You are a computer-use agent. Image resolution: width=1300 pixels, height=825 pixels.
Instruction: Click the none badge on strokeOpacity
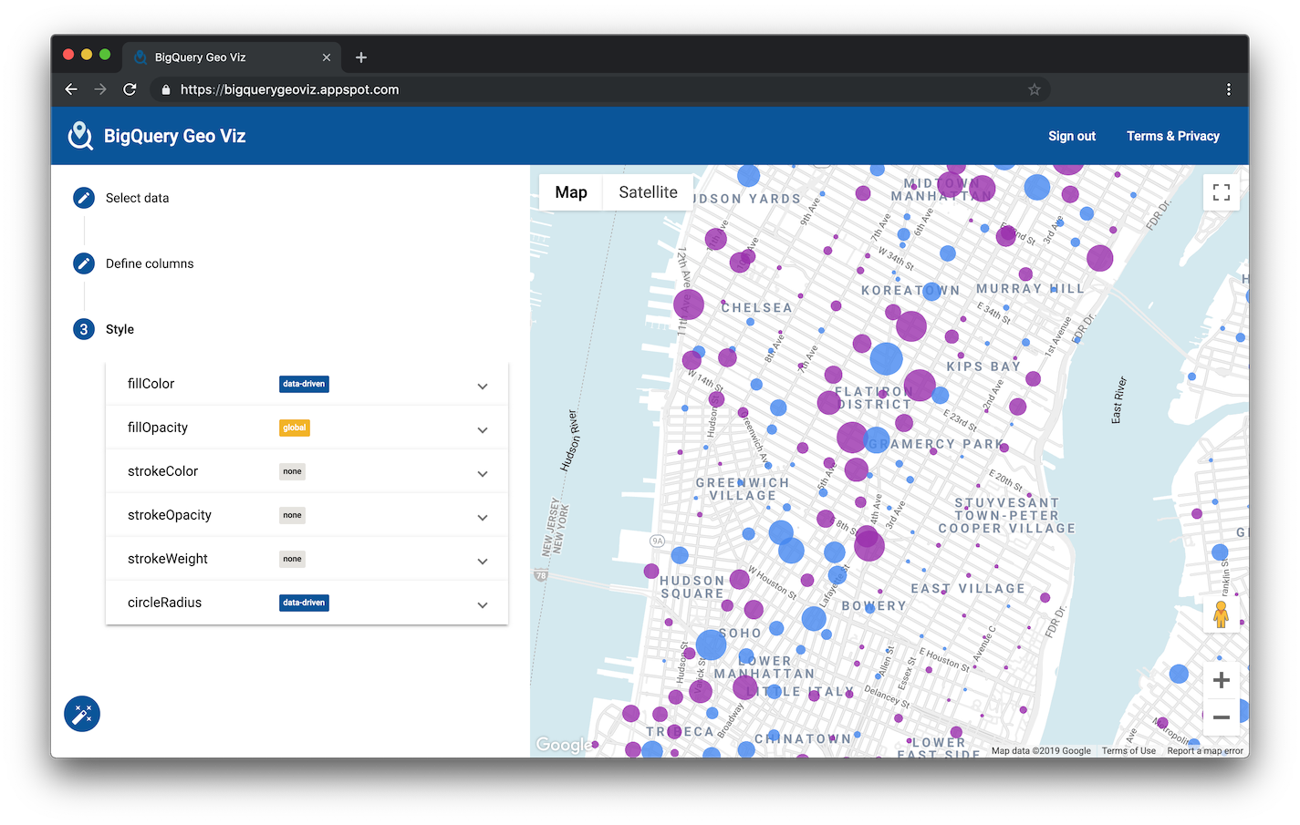tap(292, 515)
